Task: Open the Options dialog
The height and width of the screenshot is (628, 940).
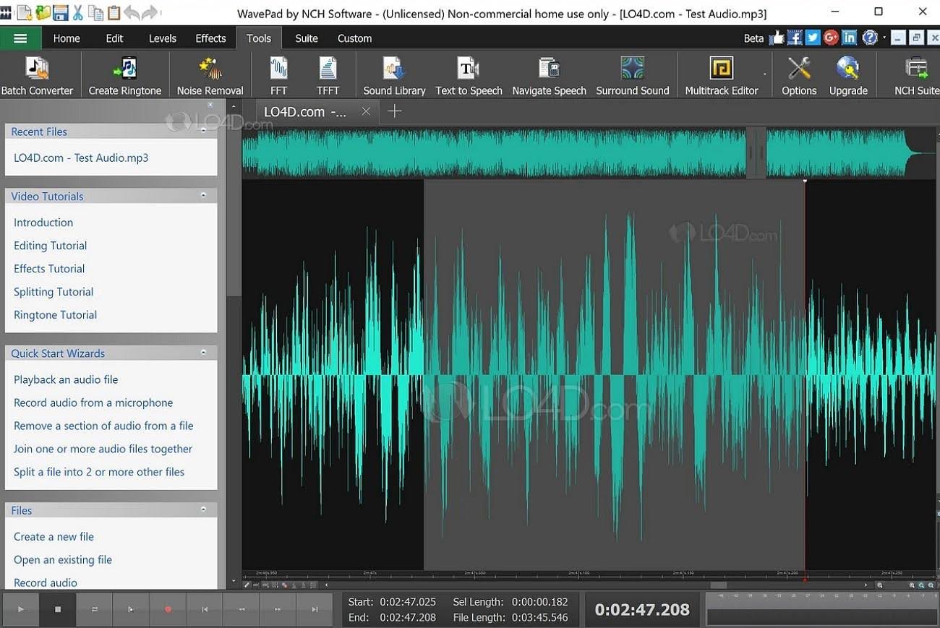Action: (799, 75)
